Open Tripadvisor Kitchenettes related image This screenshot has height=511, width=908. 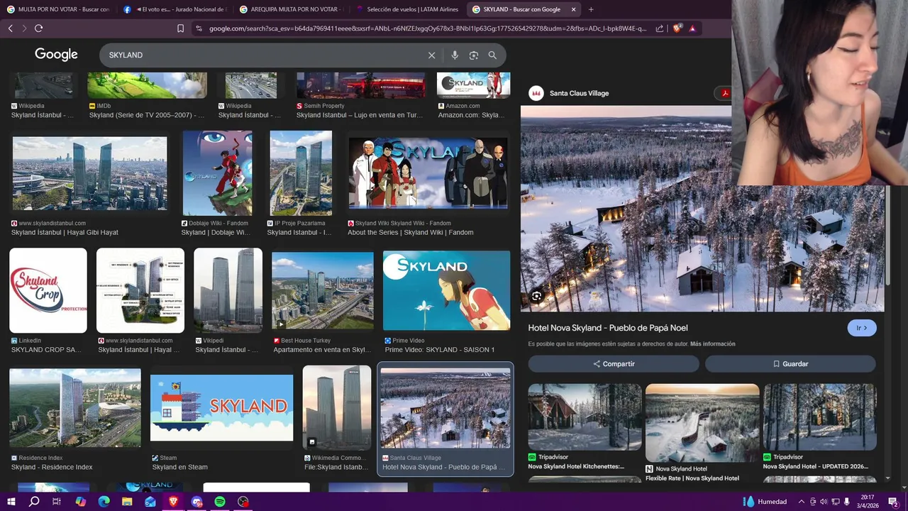585,417
